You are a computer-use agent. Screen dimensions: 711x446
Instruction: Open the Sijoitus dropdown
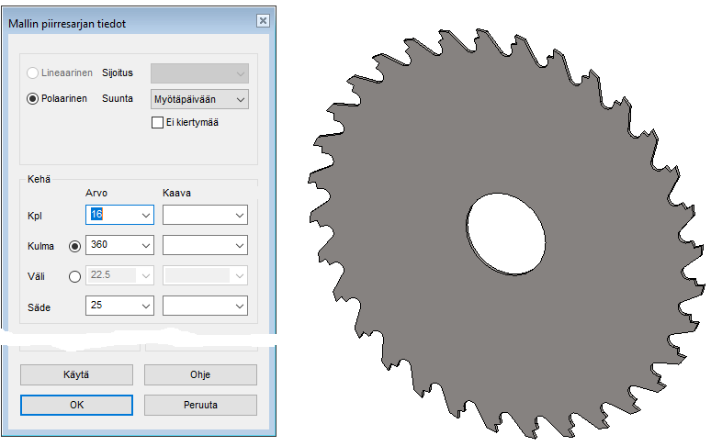[199, 73]
